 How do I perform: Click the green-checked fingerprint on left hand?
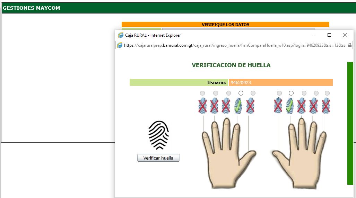point(238,106)
